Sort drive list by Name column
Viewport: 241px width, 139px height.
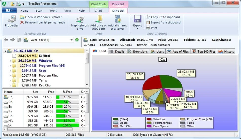(x=13, y=92)
